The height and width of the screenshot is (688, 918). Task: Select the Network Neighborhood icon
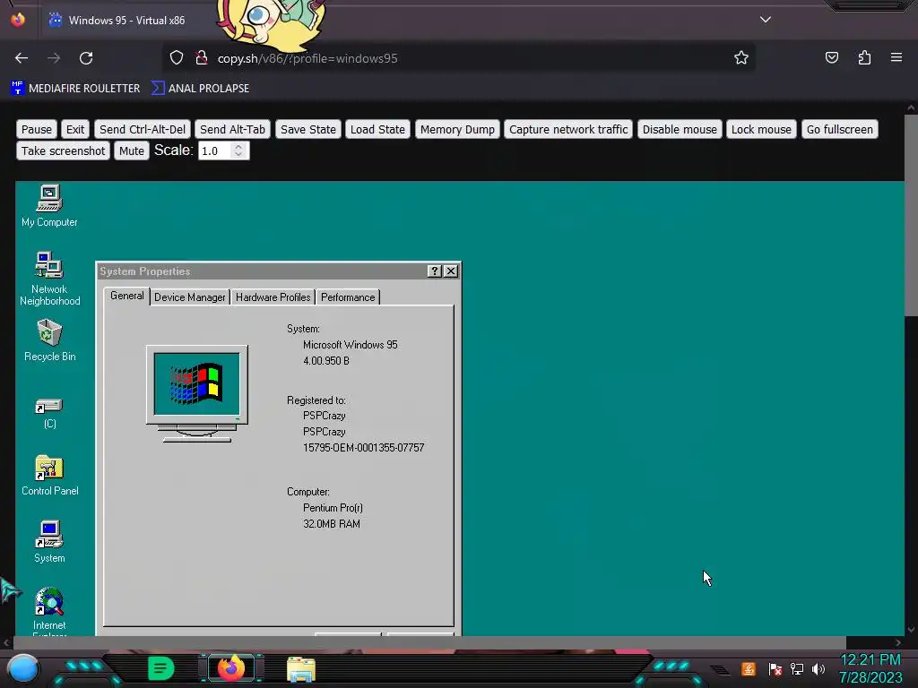point(49,278)
